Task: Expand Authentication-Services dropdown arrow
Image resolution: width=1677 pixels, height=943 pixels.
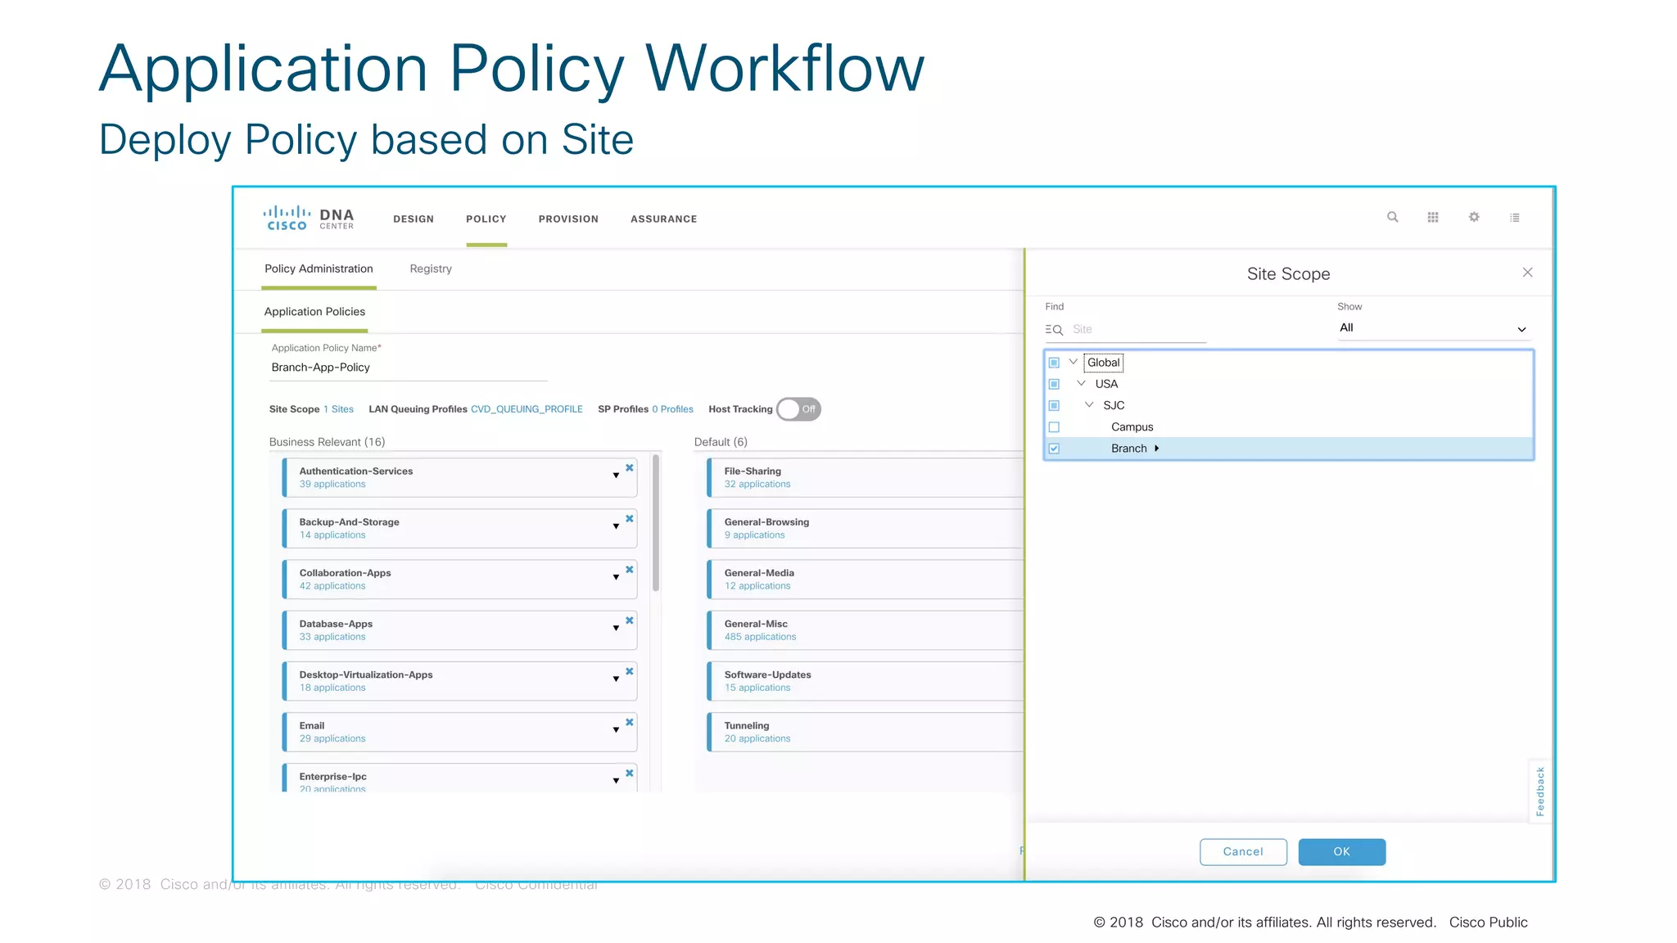Action: point(616,476)
